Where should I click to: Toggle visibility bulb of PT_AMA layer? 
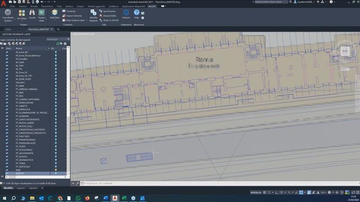[x=56, y=86]
